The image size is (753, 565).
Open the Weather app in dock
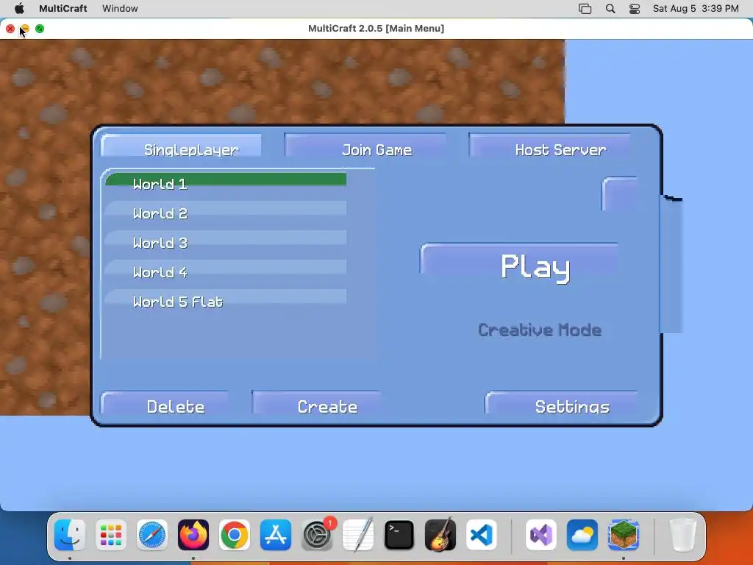[582, 535]
